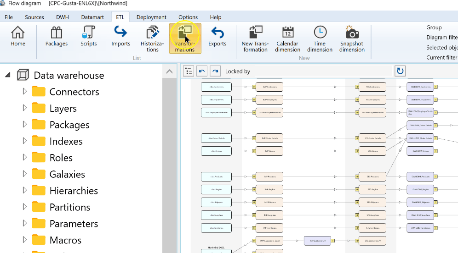Image resolution: width=458 pixels, height=253 pixels.
Task: Click the T marker on DWH.FACT_Order Details
Action: coord(436,138)
